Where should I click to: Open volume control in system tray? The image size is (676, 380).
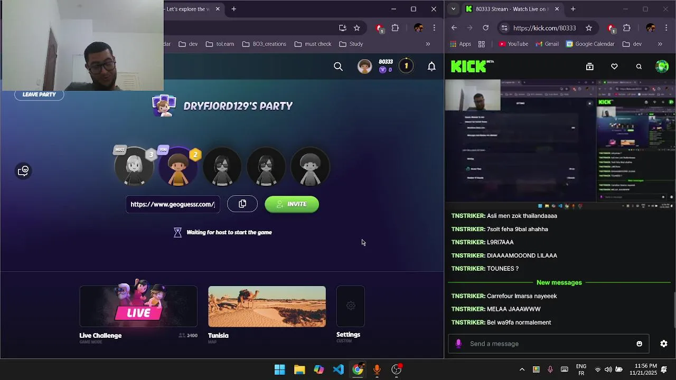point(608,369)
